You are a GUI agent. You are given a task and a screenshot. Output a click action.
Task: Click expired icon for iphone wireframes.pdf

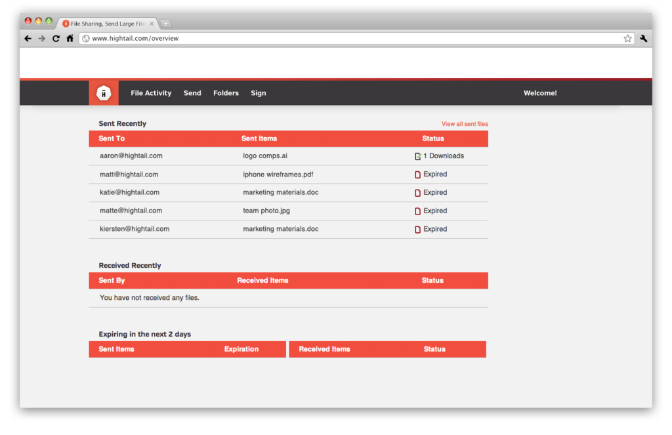point(418,175)
